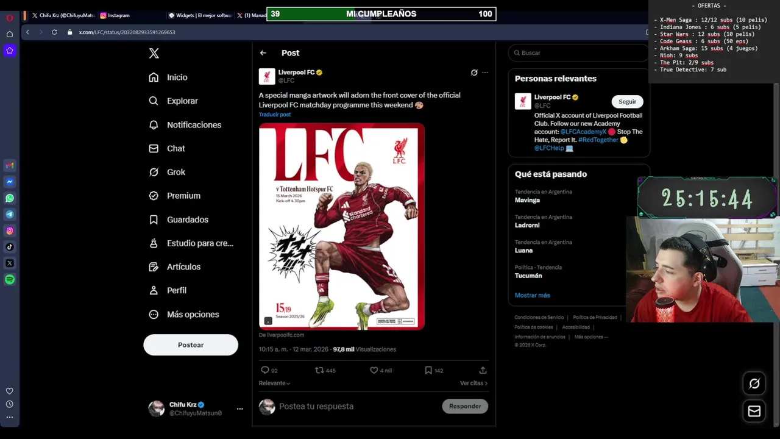Click the browser back button
Screen dimensions: 780x439
pyautogui.click(x=27, y=32)
